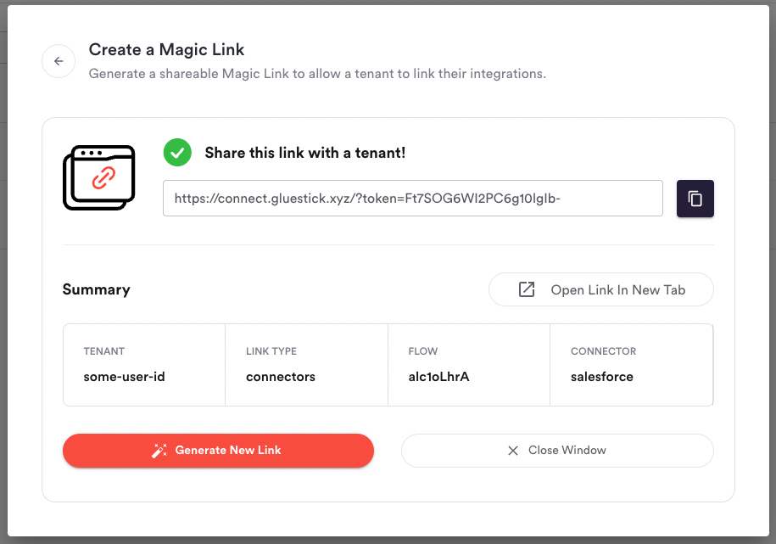Close Window button
Screen dimensions: 776x544
557,451
